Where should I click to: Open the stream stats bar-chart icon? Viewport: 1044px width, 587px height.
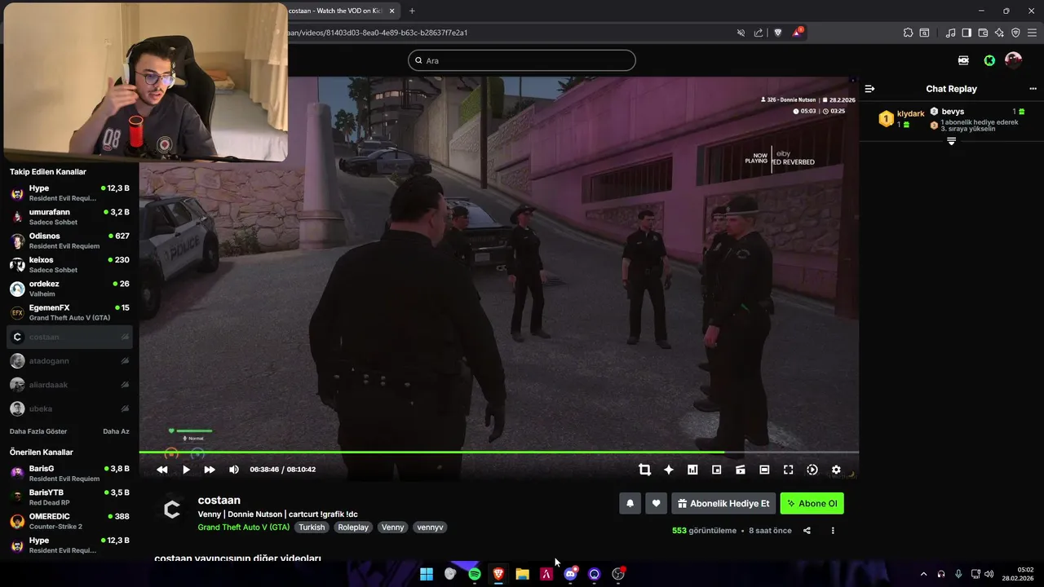point(692,470)
